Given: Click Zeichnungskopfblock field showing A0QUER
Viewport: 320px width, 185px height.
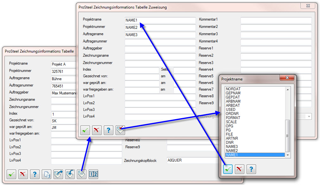Looking at the screenshot, I should point(193,160).
